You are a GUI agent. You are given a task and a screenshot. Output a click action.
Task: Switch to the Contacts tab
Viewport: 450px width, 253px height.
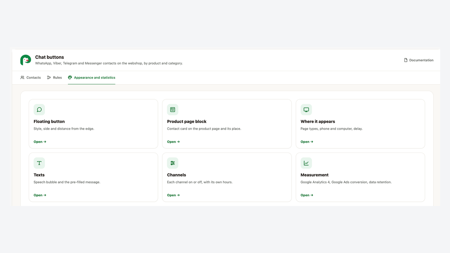pos(30,77)
